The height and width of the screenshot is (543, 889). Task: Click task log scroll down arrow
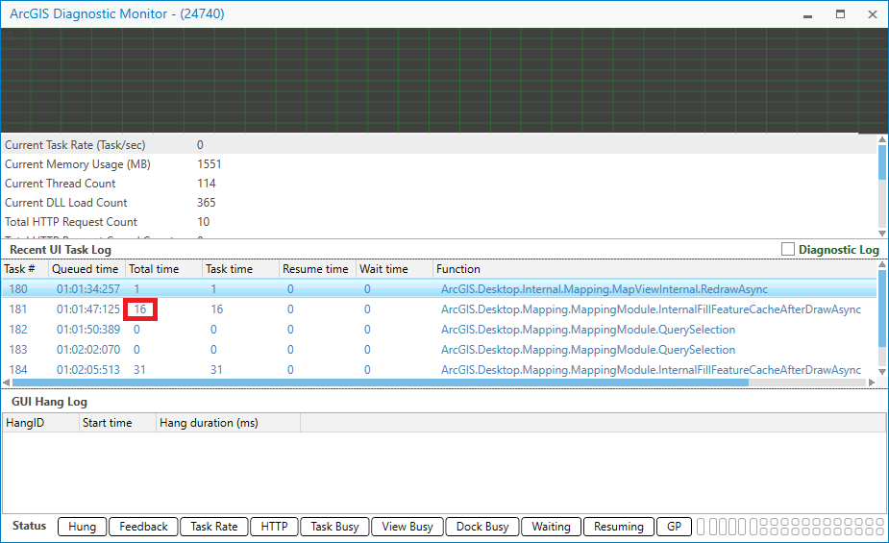click(x=882, y=372)
